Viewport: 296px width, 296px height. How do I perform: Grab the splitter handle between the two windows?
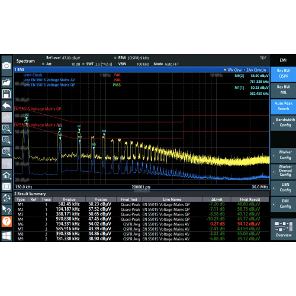click(141, 191)
